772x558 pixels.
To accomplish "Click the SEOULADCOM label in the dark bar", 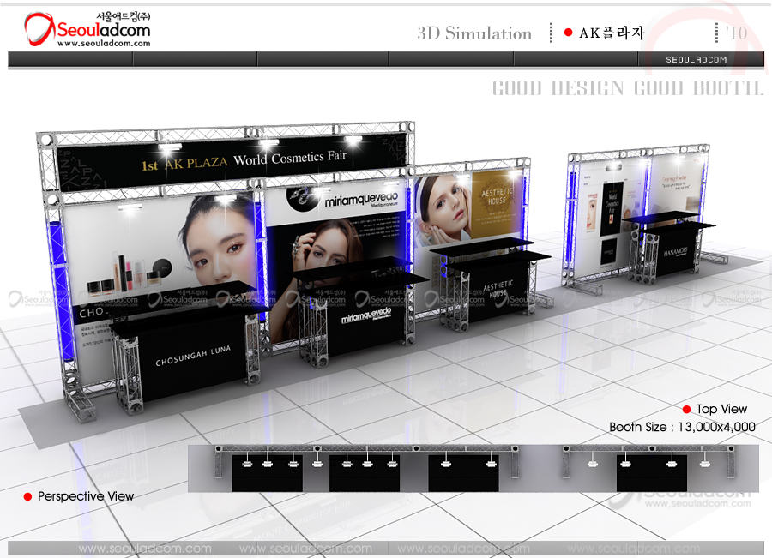I will [697, 60].
